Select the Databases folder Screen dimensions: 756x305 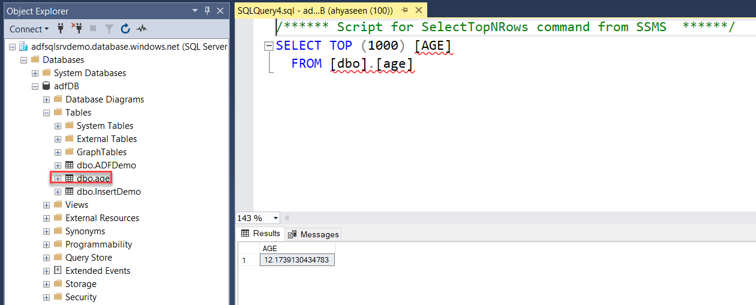63,60
